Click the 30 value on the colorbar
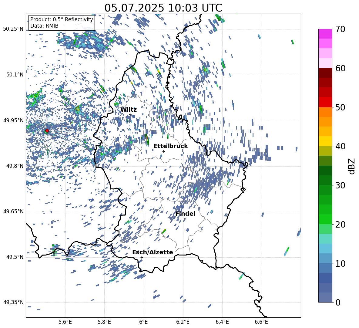This screenshot has width=359, height=328. click(340, 185)
